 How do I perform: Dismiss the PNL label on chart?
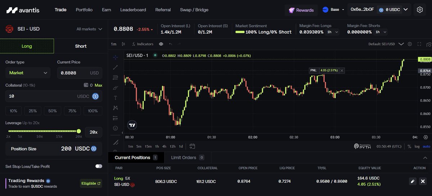pyautogui.click(x=342, y=70)
